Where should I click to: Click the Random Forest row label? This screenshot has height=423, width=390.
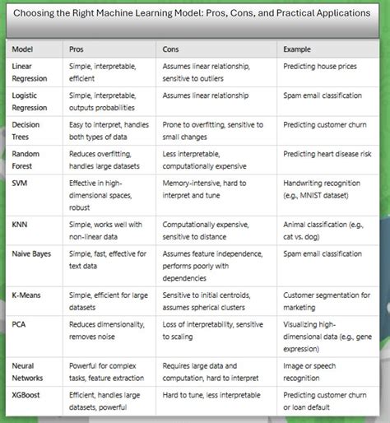point(26,160)
